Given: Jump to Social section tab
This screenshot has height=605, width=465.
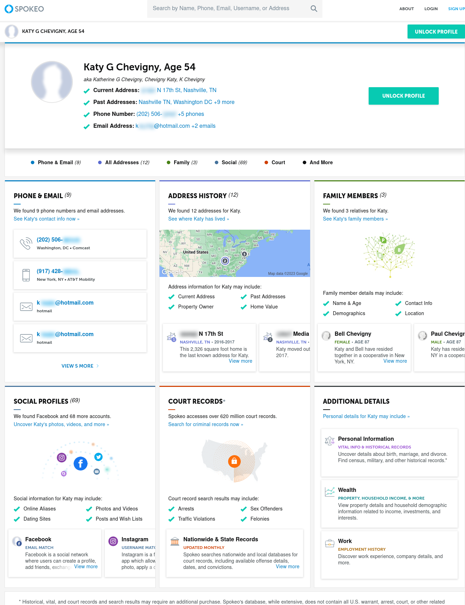Looking at the screenshot, I should [231, 162].
